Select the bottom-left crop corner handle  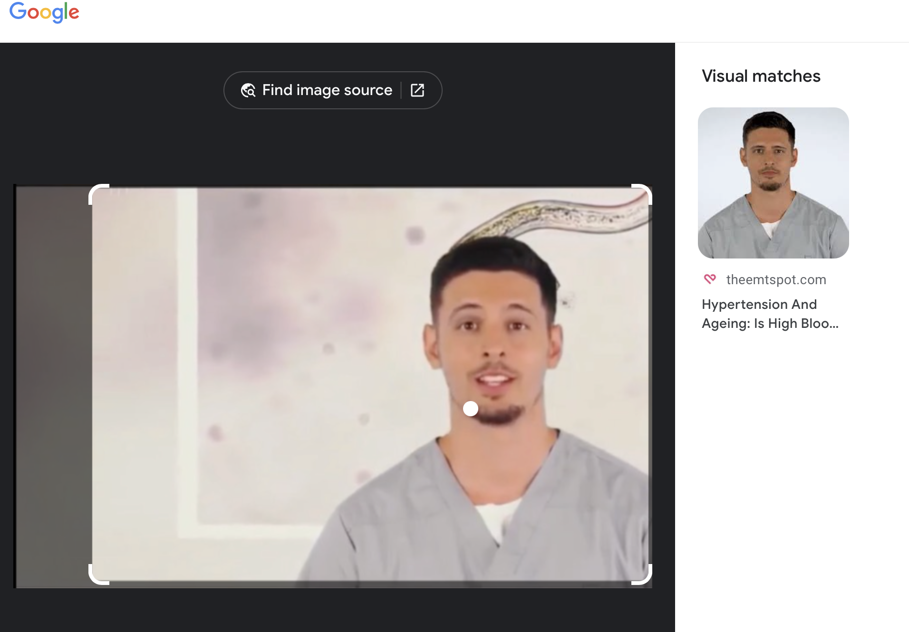pos(99,574)
